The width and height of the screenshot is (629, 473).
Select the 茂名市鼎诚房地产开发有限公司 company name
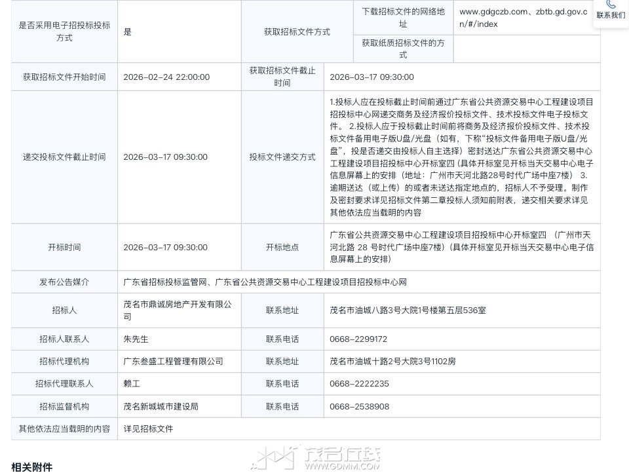tap(178, 310)
